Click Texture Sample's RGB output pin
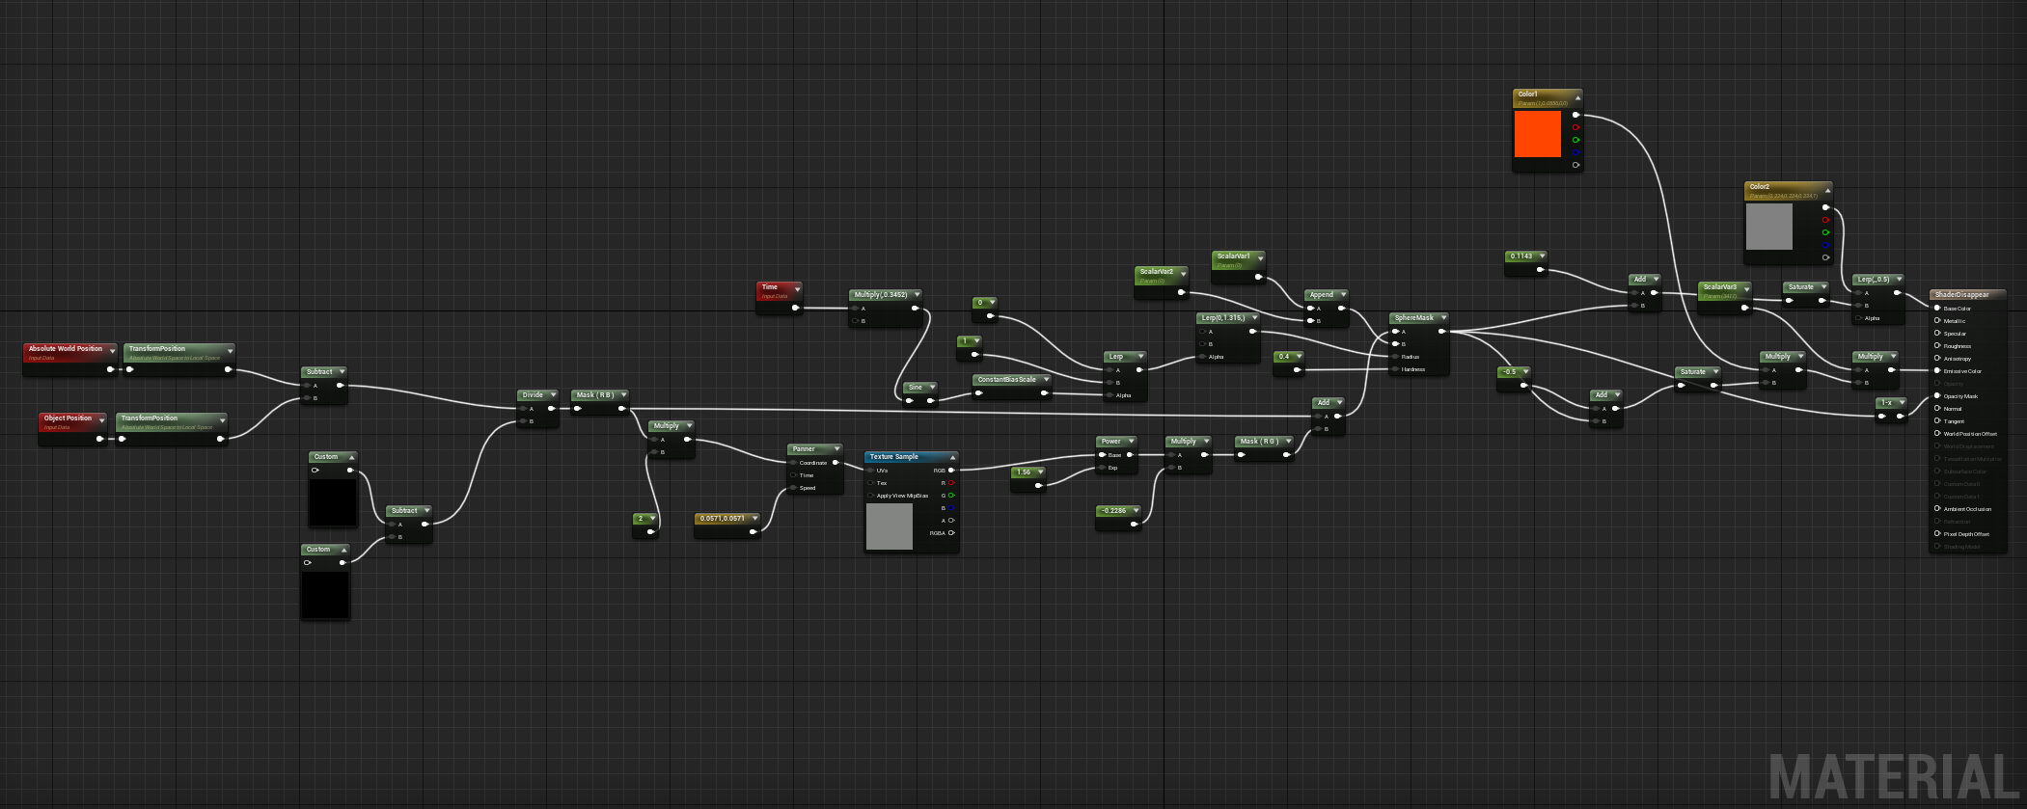2027x809 pixels. click(x=951, y=471)
